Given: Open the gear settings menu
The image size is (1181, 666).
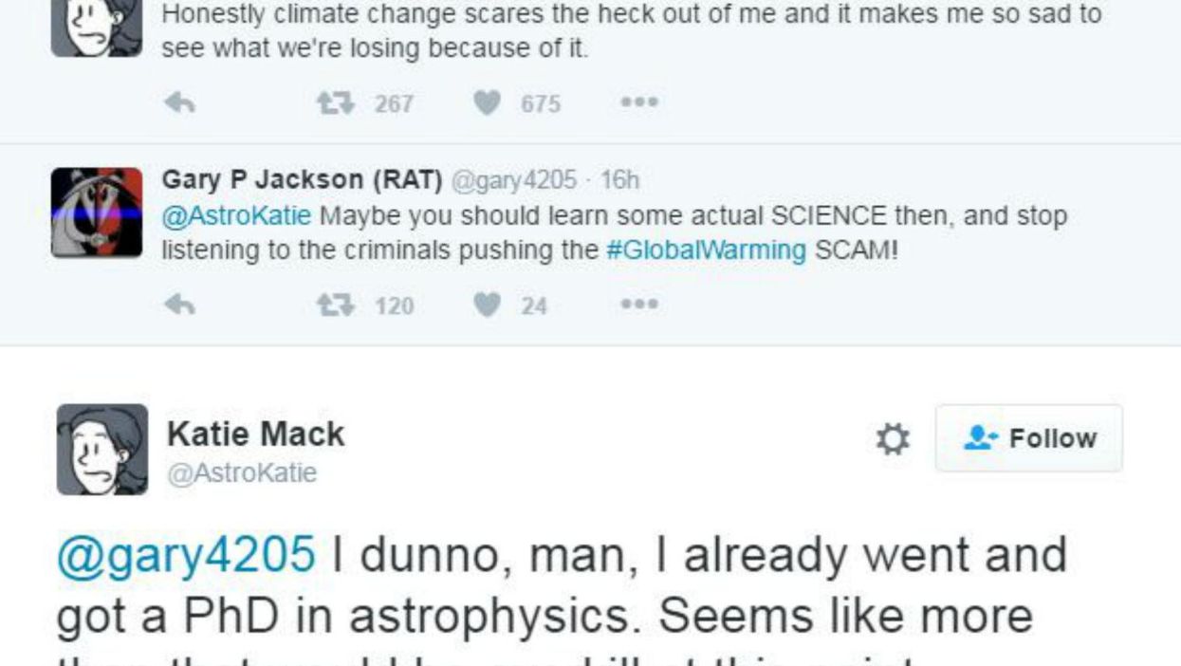Looking at the screenshot, I should click(x=892, y=438).
